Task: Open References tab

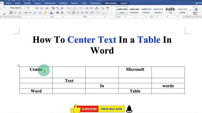Action: [x=50, y=3]
